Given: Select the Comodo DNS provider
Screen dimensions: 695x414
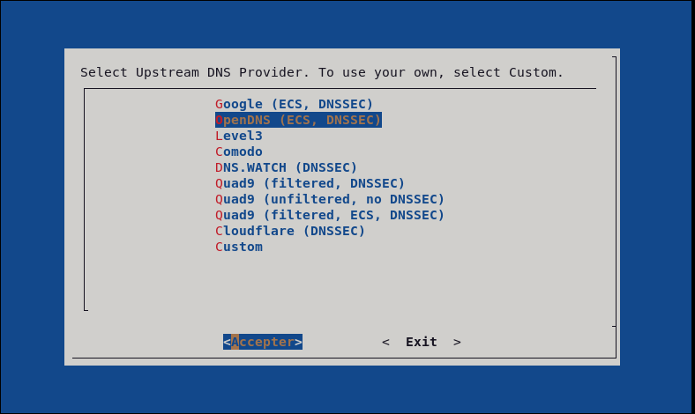Looking at the screenshot, I should point(239,152).
